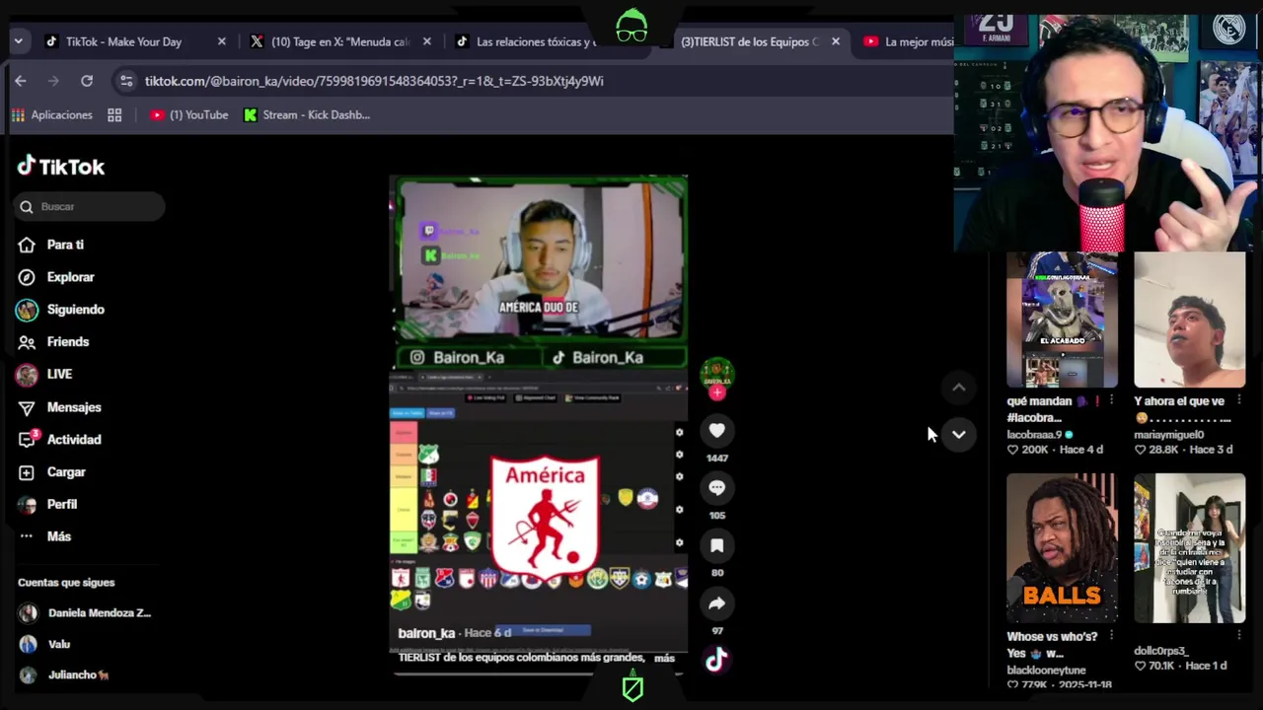Open options menu for 'Whose vs who's' video
Viewport: 1263px width, 710px height.
pyautogui.click(x=1111, y=637)
